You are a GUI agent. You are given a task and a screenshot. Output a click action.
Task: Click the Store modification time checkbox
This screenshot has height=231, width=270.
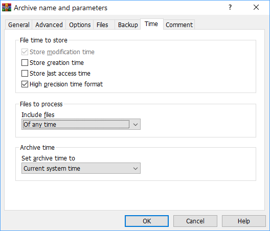tap(25, 52)
